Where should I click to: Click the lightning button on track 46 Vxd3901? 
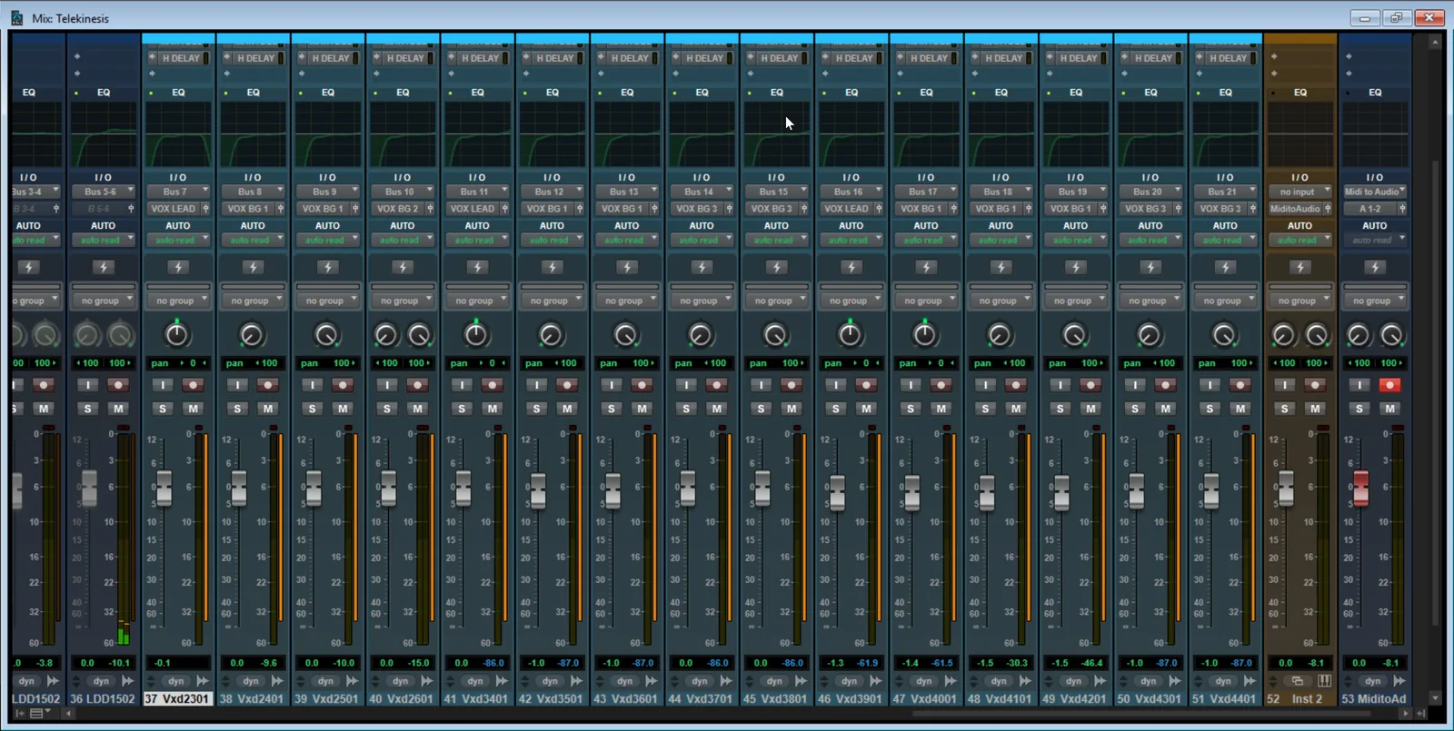tap(851, 267)
